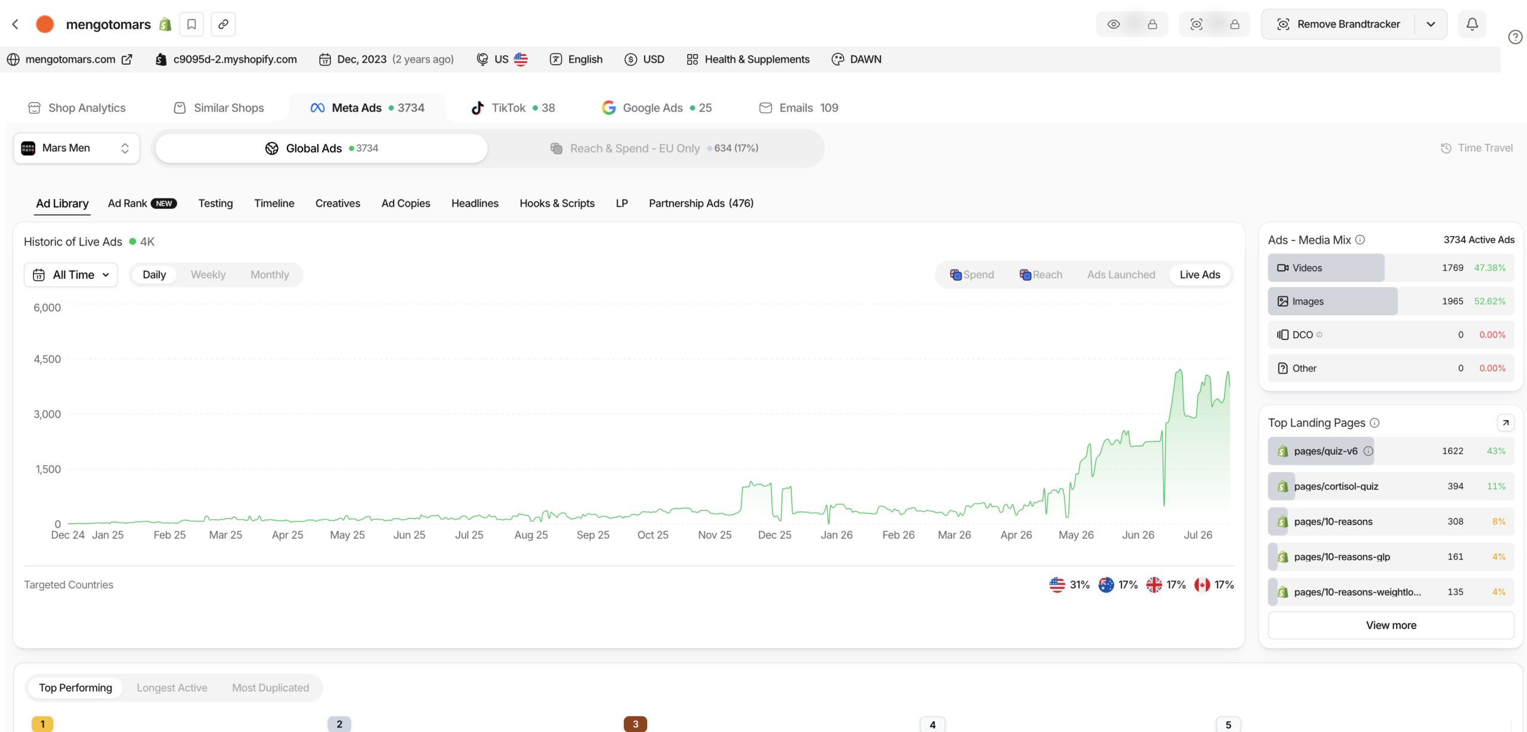
Task: Click the eye icon in the top bar
Action: pyautogui.click(x=1114, y=24)
